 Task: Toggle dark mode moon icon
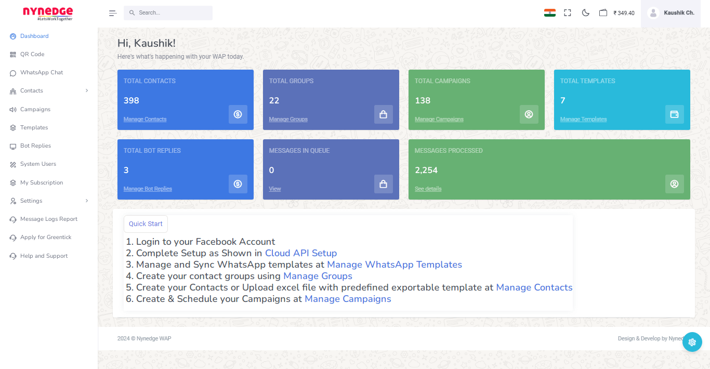coord(585,12)
